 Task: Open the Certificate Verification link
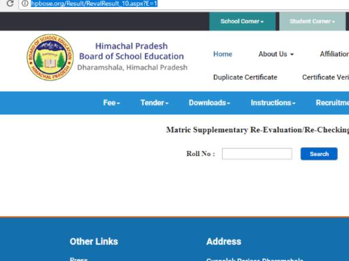tap(325, 77)
